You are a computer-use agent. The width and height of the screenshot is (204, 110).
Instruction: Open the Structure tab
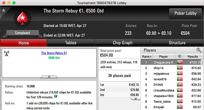tap(177, 43)
